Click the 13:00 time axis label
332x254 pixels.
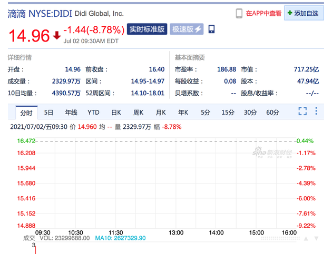click(x=176, y=232)
